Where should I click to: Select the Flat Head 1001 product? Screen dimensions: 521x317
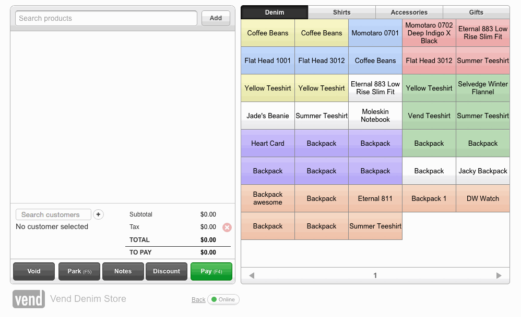tap(267, 60)
